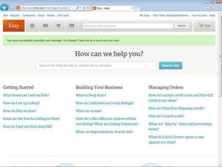Click the round activity icon beside Etsy logo
Viewport: 222px width, 167px height.
pos(32,26)
